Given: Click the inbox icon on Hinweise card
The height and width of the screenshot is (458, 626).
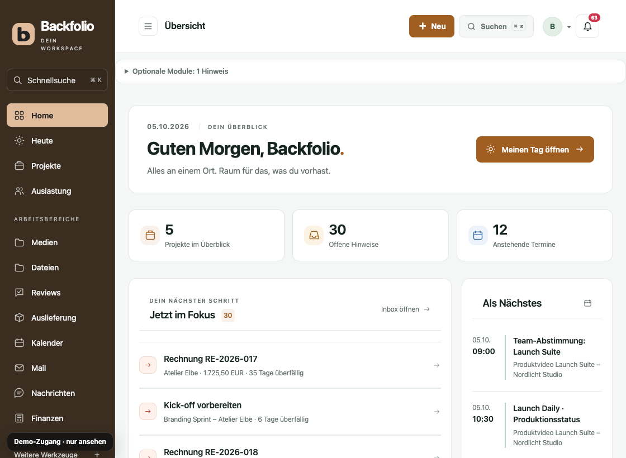Looking at the screenshot, I should [314, 235].
